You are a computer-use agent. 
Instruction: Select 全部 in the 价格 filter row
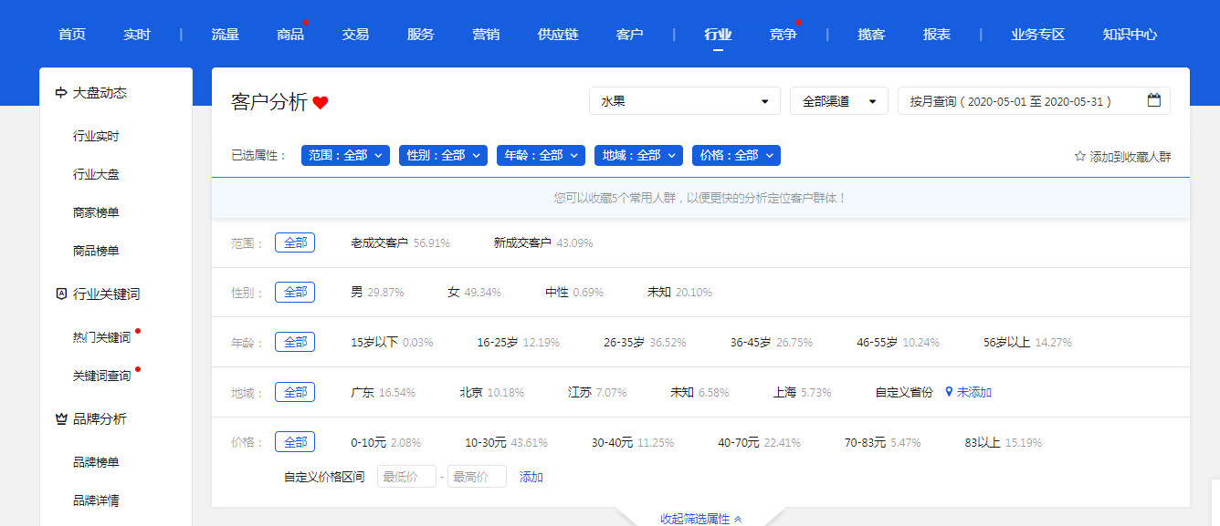pos(295,441)
